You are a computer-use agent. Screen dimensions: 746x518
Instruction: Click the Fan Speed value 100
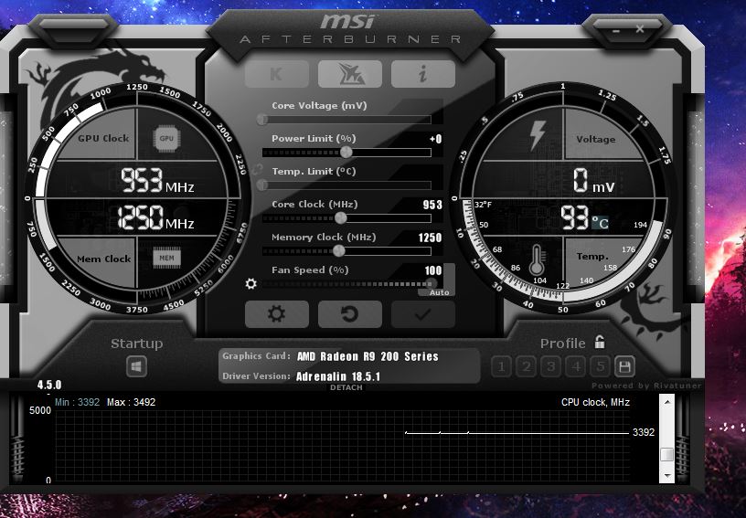pyautogui.click(x=433, y=270)
